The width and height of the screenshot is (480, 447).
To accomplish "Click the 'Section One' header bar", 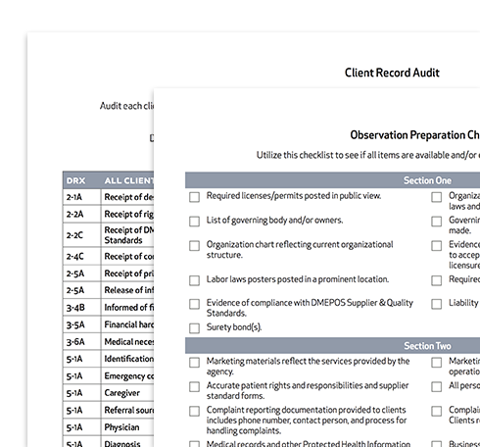I will 332,180.
